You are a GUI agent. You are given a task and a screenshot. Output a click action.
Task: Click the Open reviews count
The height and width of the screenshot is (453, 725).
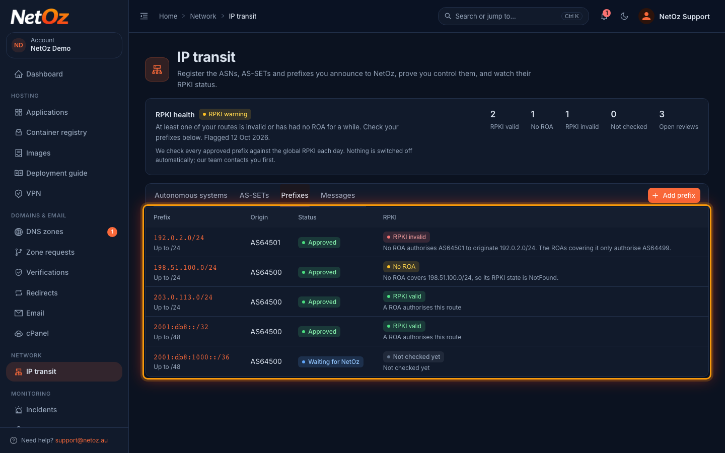click(679, 120)
